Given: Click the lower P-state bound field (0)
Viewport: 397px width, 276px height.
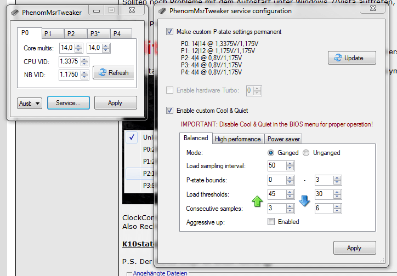Looking at the screenshot, I should (277, 180).
